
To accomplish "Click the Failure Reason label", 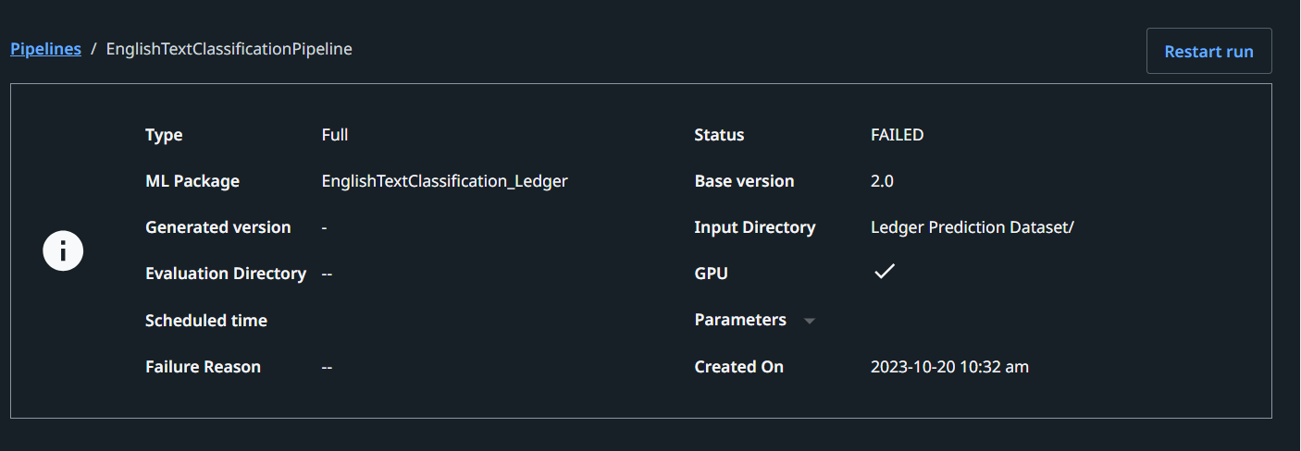I will tap(203, 367).
